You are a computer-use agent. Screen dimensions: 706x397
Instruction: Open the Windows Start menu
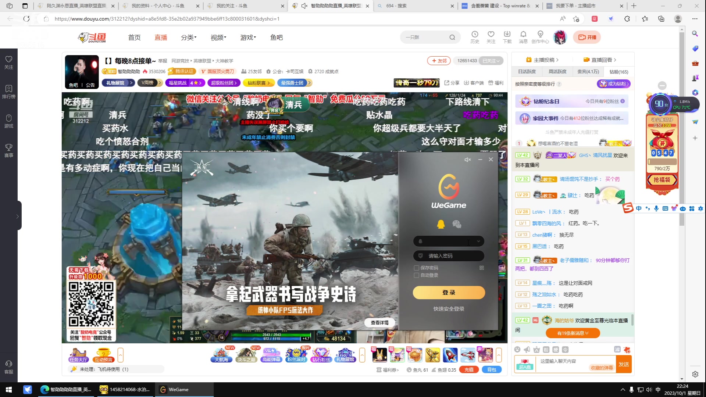[x=9, y=390]
